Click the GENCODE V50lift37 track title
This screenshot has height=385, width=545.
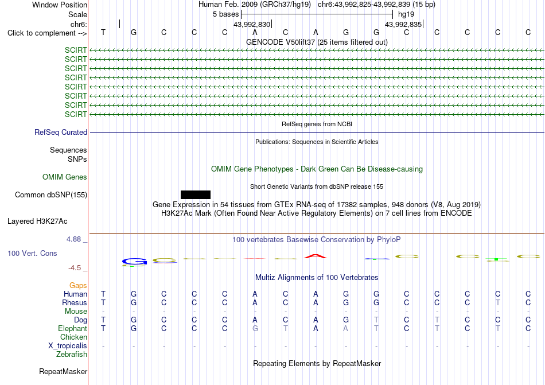pos(317,42)
